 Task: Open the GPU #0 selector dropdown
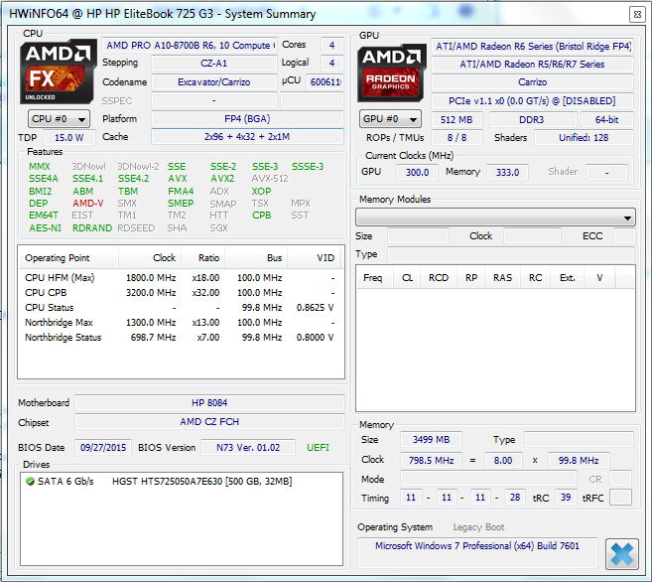tap(390, 119)
